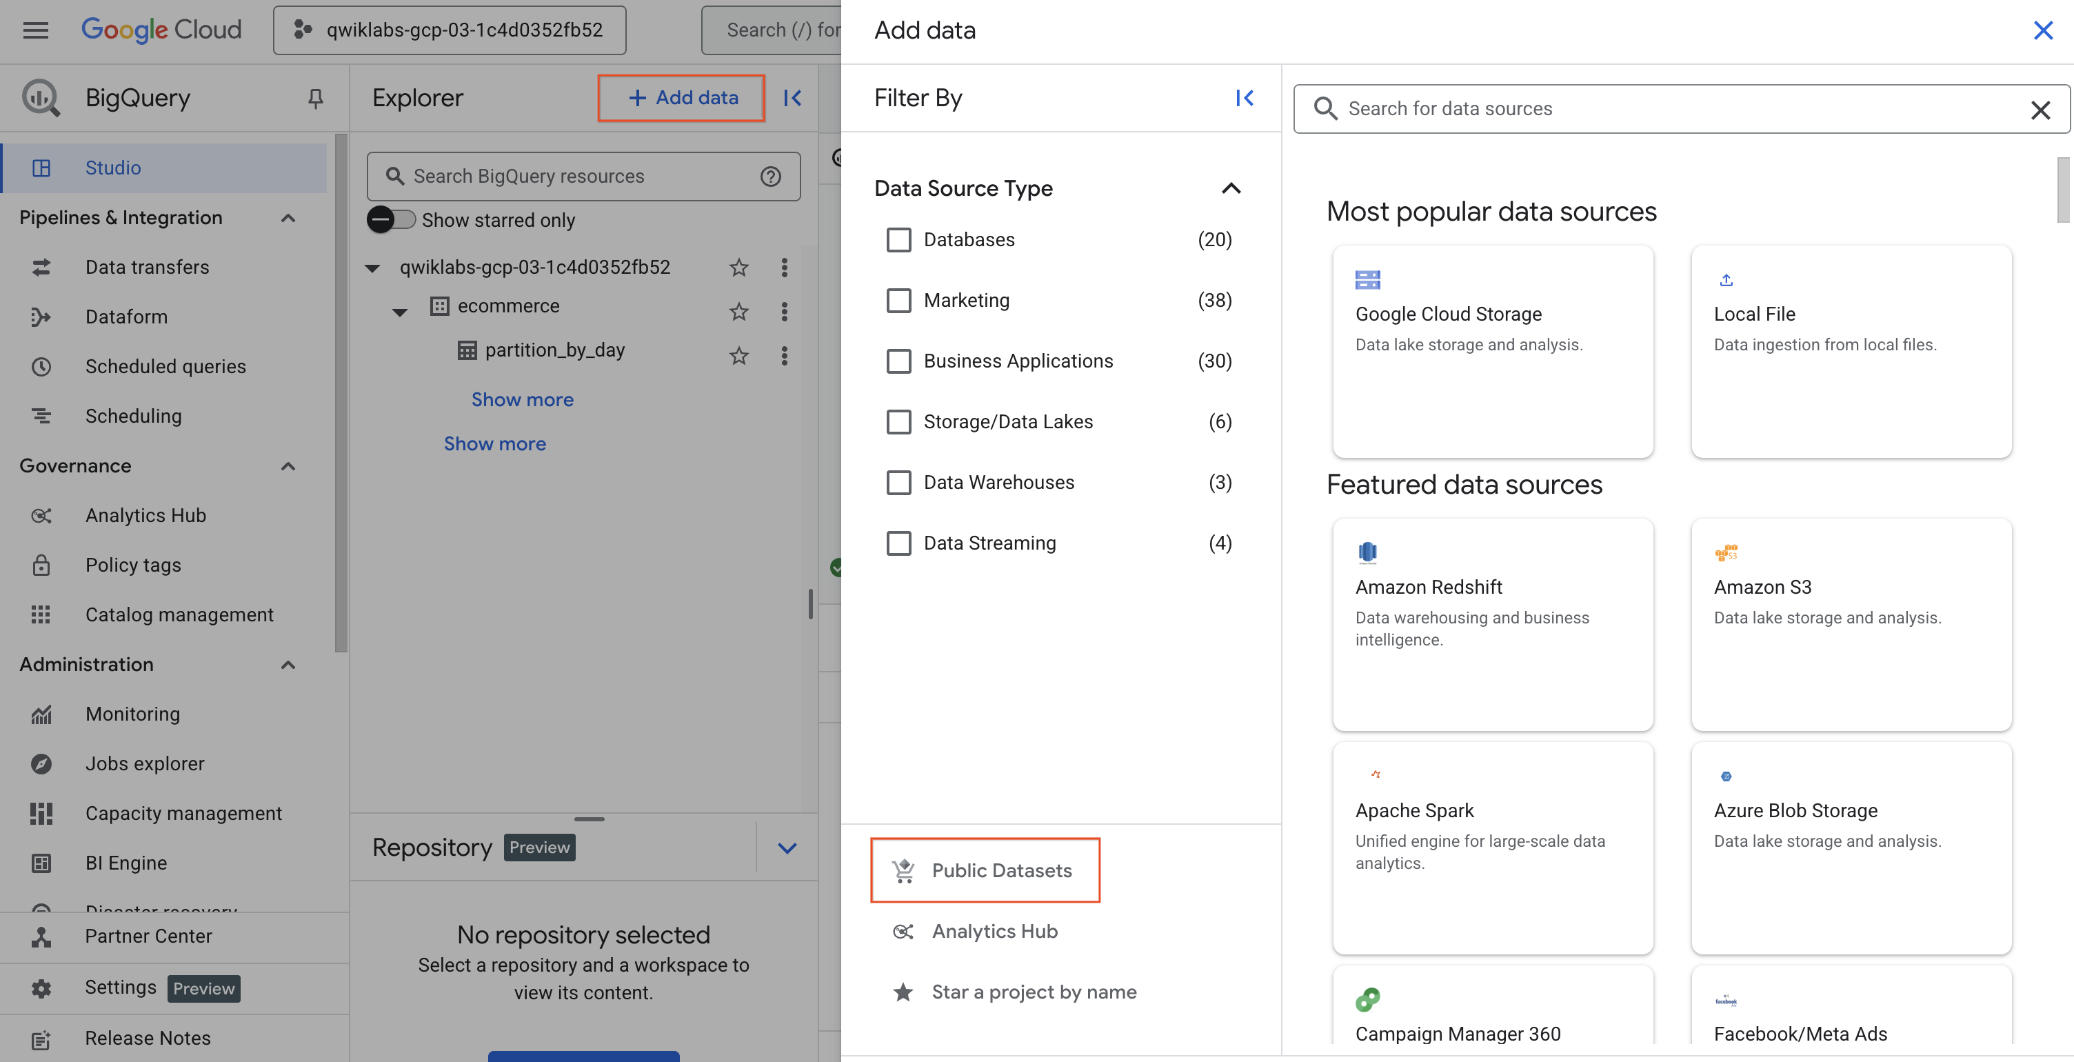Collapse the ecommerce dataset tree node
The image size is (2074, 1062).
[x=399, y=312]
